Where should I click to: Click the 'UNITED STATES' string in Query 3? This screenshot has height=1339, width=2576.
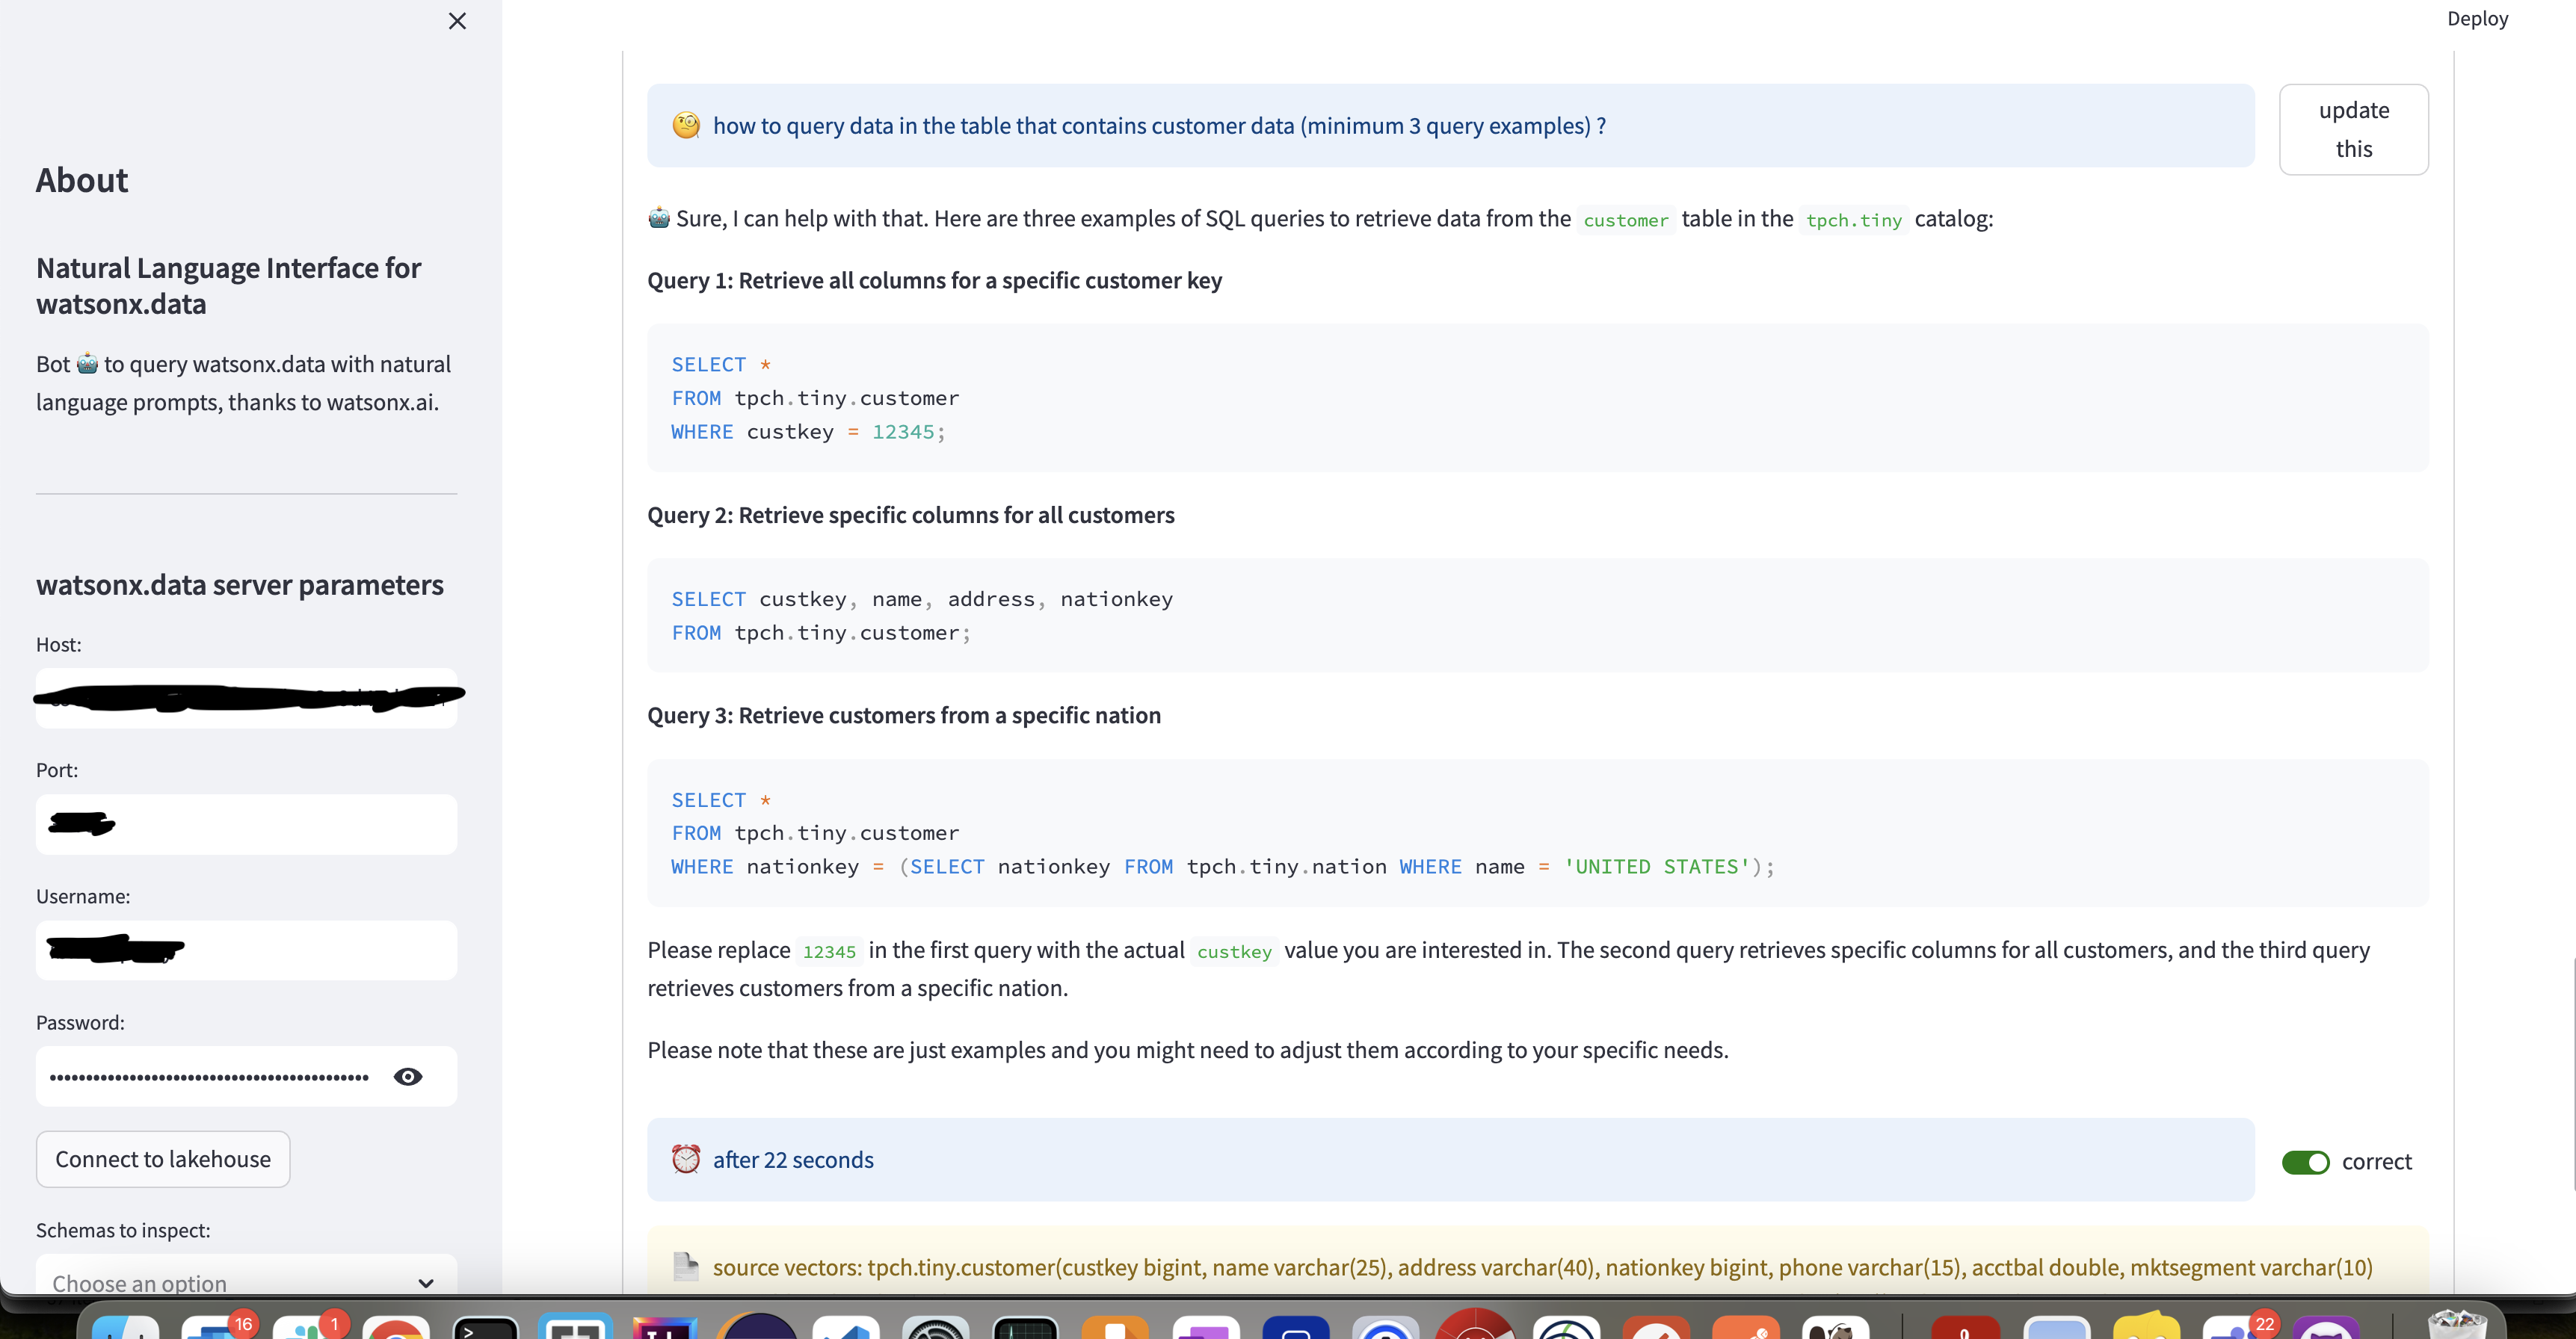click(x=1657, y=866)
